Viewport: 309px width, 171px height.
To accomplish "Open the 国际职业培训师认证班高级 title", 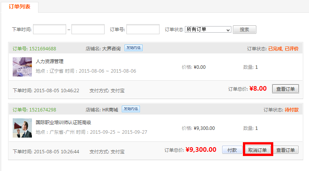I will click(x=63, y=123).
